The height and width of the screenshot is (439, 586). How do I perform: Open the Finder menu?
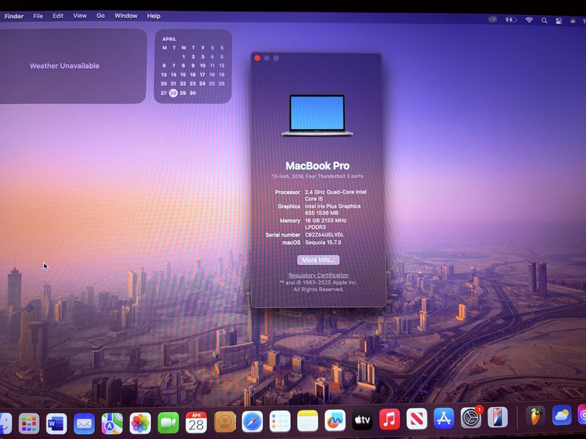coord(14,16)
